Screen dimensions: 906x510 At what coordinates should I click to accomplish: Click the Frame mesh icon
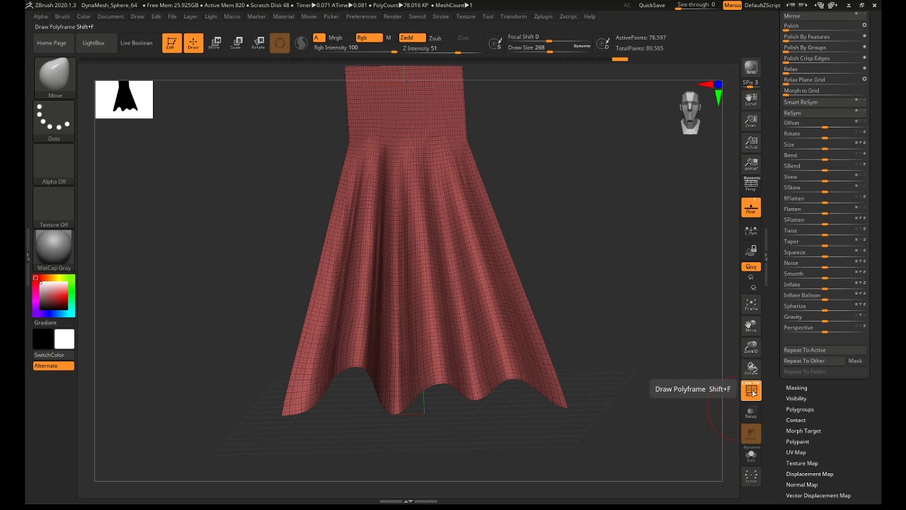pos(751,305)
